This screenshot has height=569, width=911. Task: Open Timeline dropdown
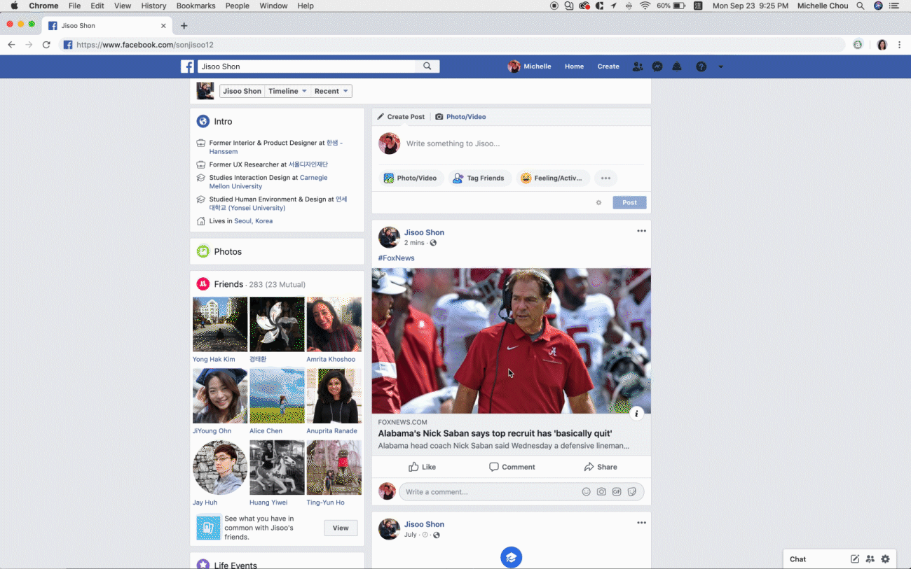288,91
